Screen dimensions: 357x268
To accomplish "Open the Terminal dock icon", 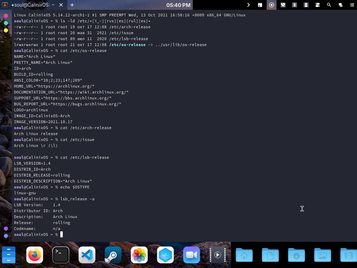I will [x=61, y=255].
